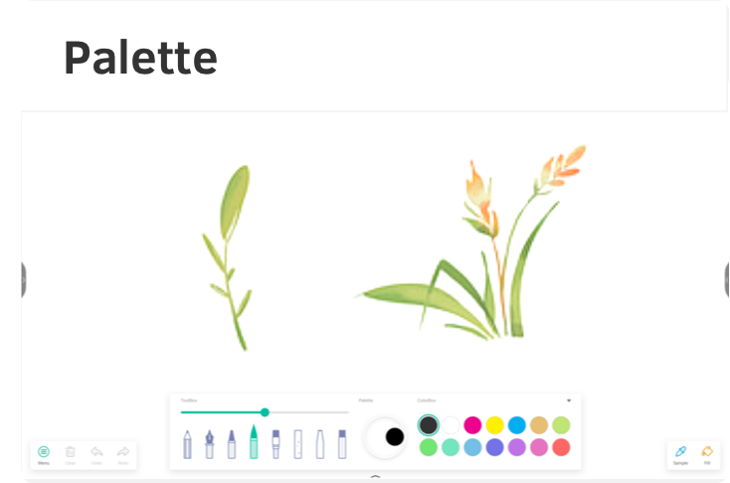
Task: Open the Menu button
Action: coord(44,454)
